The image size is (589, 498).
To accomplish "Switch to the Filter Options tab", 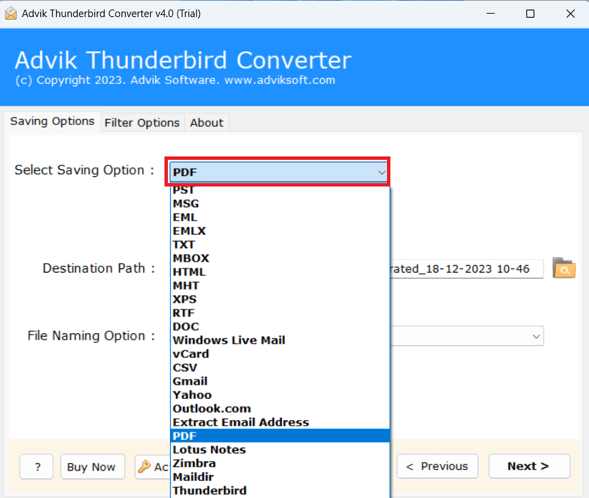I will (142, 122).
